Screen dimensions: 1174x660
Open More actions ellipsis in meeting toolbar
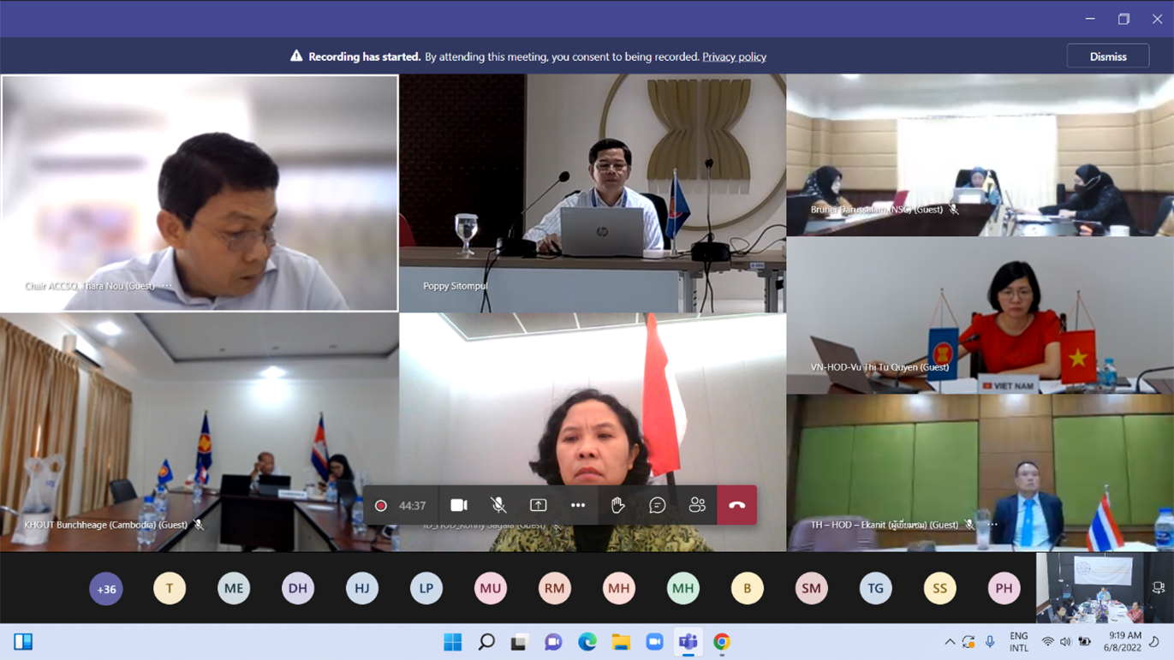pyautogui.click(x=578, y=505)
